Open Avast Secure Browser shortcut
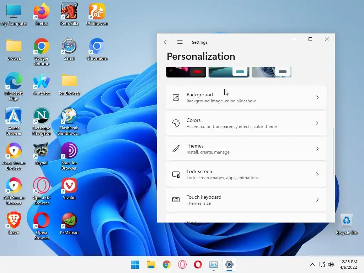The height and width of the screenshot is (273, 364). tap(14, 156)
